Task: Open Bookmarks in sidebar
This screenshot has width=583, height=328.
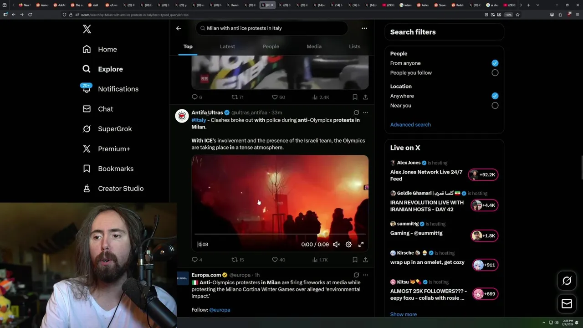Action: pos(108,169)
